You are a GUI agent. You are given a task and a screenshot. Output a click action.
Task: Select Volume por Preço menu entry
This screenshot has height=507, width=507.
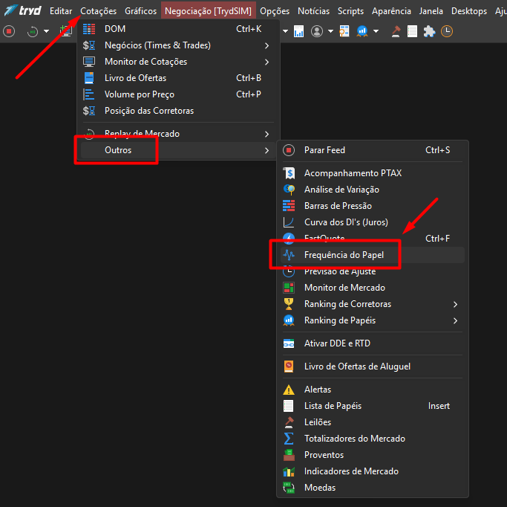(178, 94)
